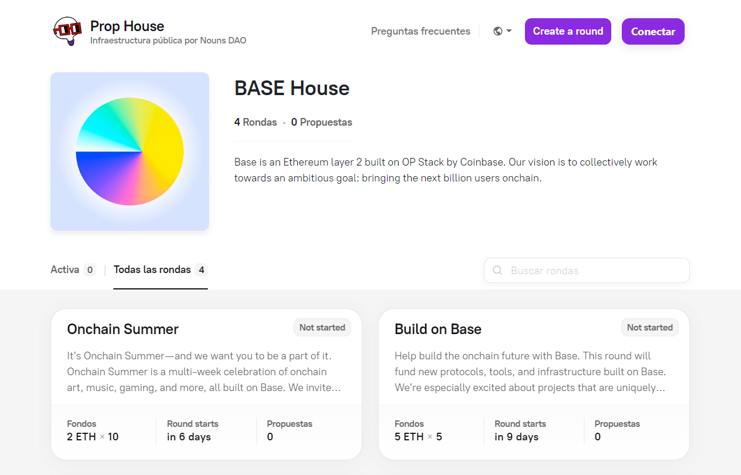The height and width of the screenshot is (475, 741).
Task: Click the Conectar button
Action: [x=653, y=31]
